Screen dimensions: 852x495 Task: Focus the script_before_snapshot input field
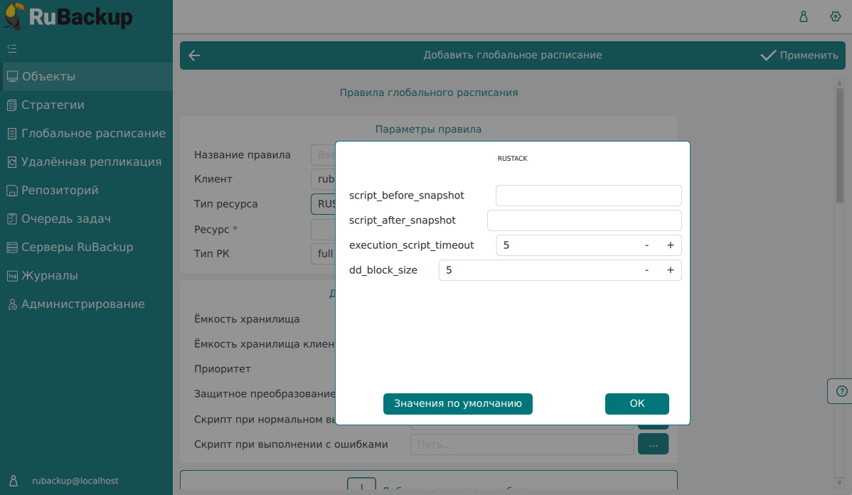click(588, 196)
